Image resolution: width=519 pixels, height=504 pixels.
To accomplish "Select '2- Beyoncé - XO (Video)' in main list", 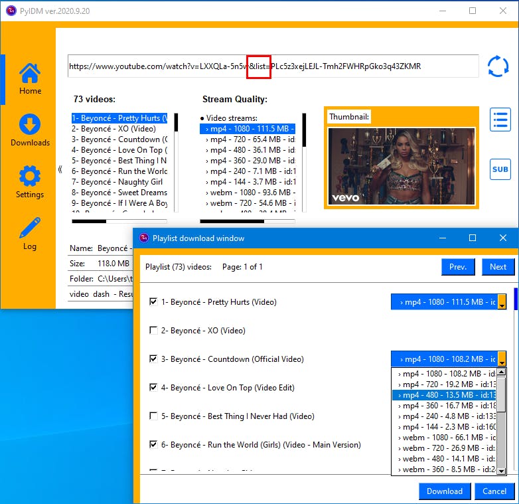I will pyautogui.click(x=119, y=128).
